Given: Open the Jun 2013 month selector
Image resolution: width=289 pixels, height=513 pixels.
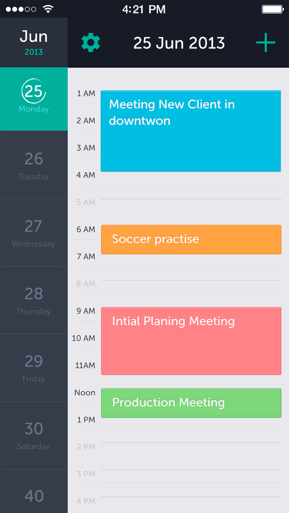Looking at the screenshot, I should click(x=34, y=42).
